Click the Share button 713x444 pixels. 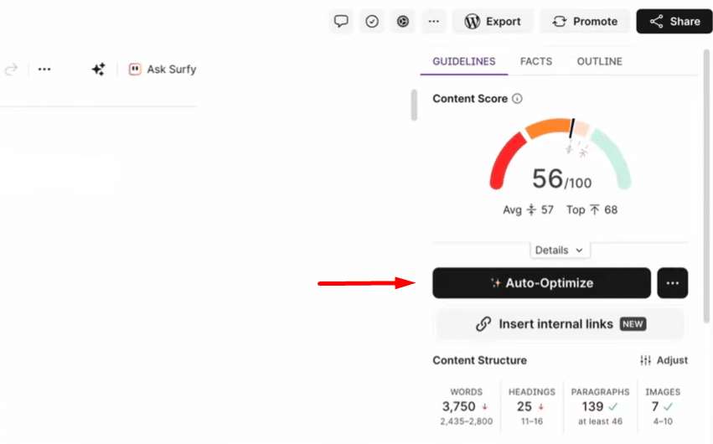(x=674, y=22)
